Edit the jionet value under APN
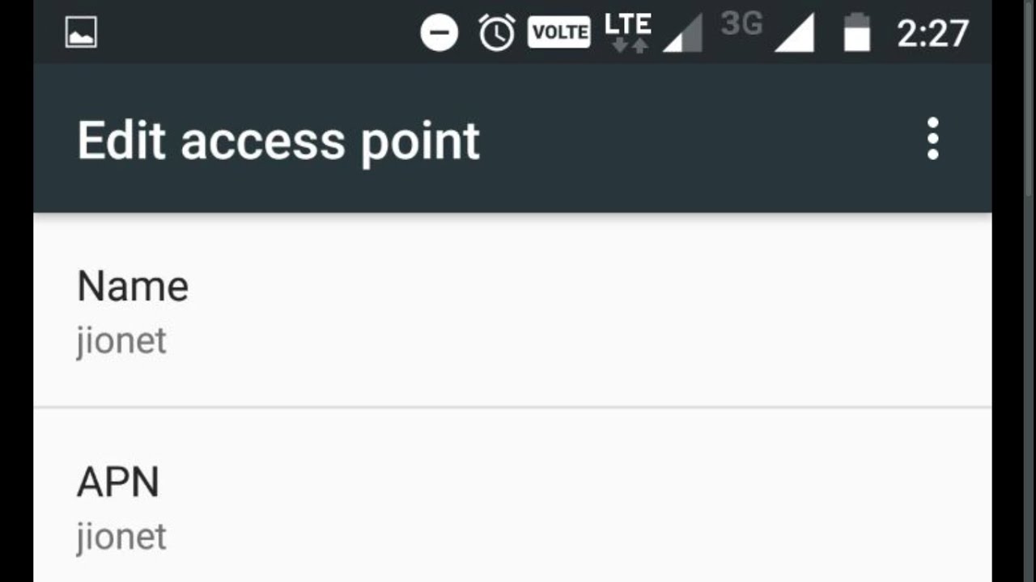 coord(121,537)
